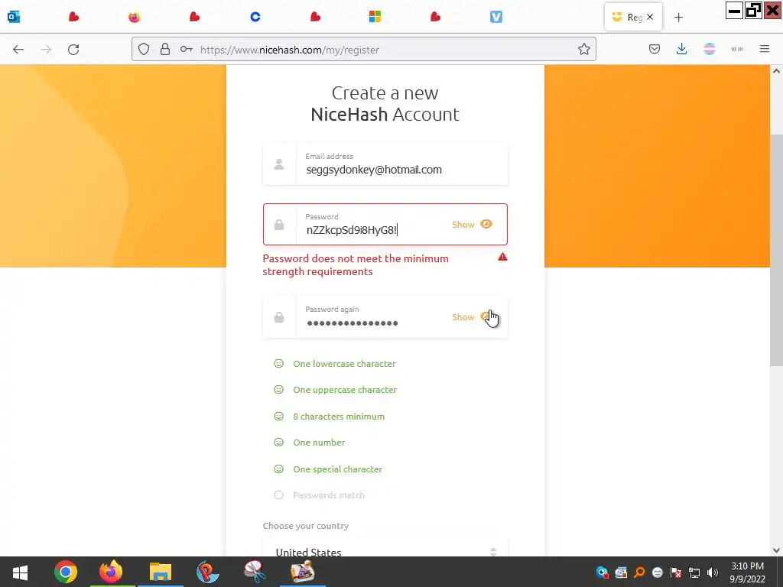Image resolution: width=783 pixels, height=587 pixels.
Task: Open the P-logo app in taskbar
Action: click(x=208, y=572)
